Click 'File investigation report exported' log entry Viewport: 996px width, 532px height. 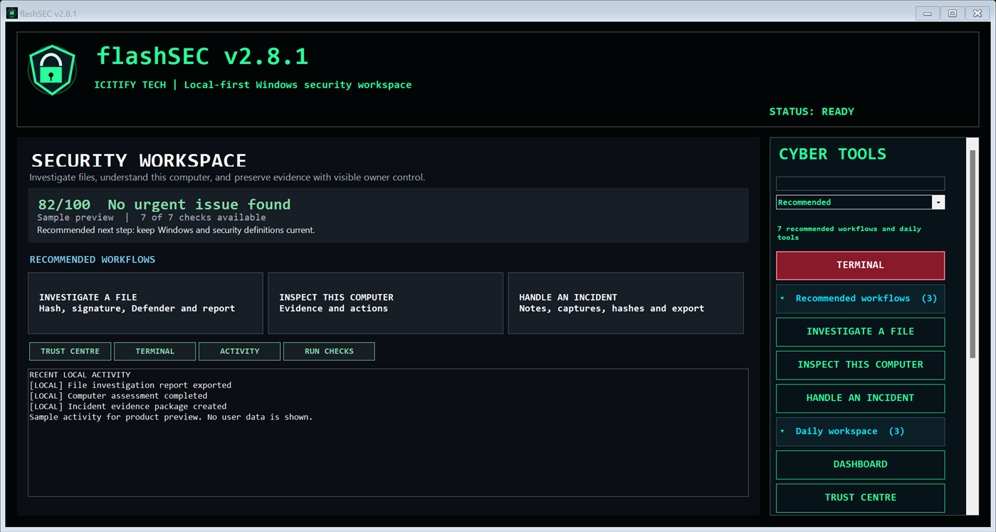point(130,385)
